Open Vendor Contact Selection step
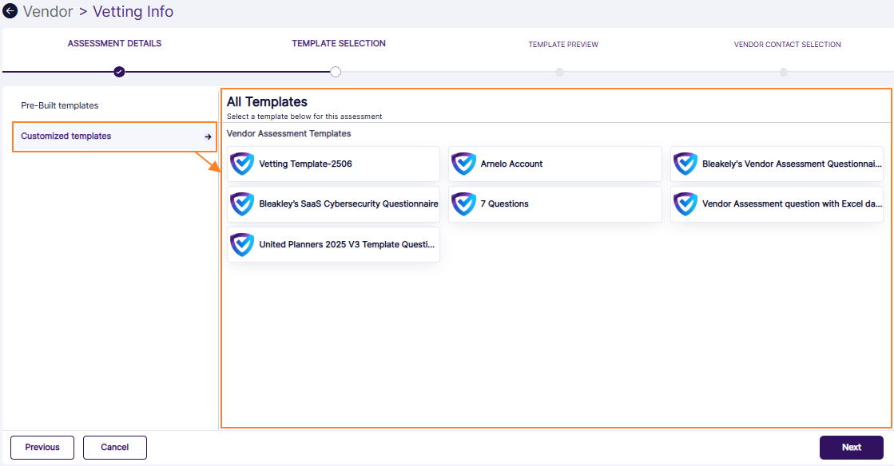Image resolution: width=894 pixels, height=466 pixels. tap(787, 45)
